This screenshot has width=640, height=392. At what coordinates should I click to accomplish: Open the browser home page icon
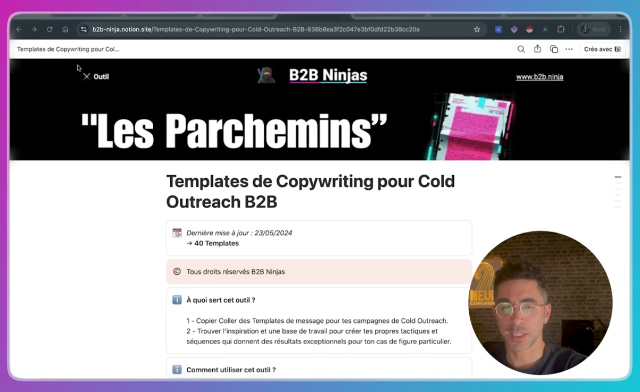[65, 30]
